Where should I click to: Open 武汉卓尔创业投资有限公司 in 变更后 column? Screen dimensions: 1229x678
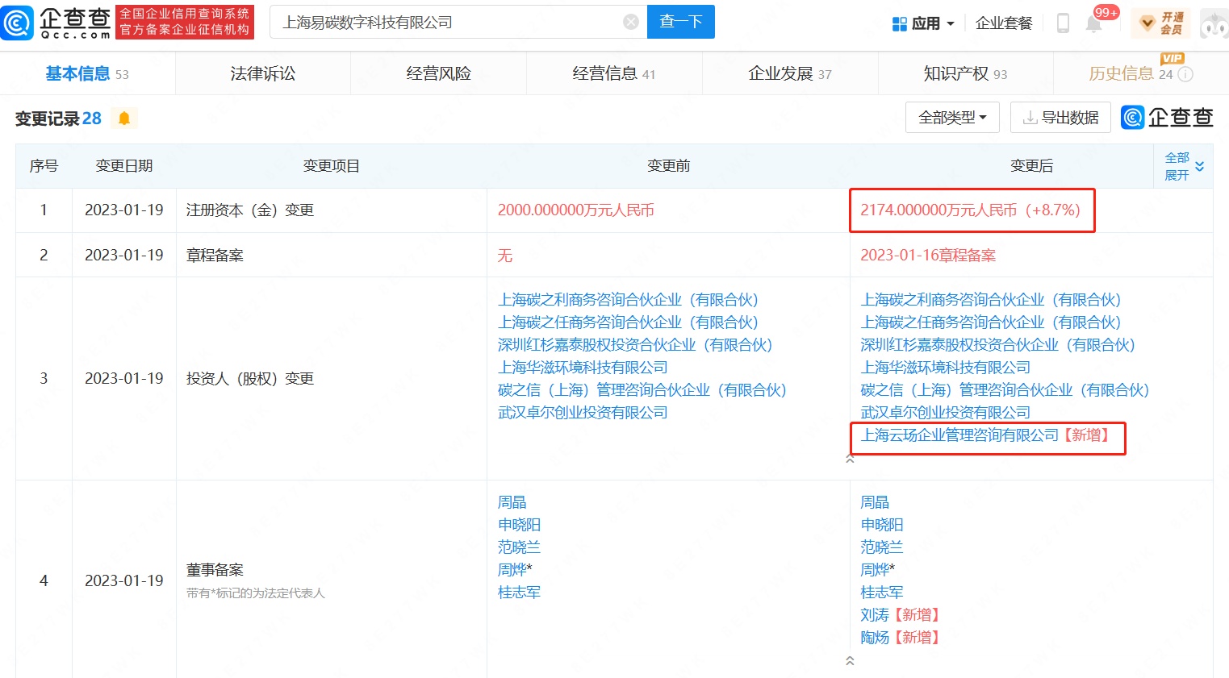(946, 413)
